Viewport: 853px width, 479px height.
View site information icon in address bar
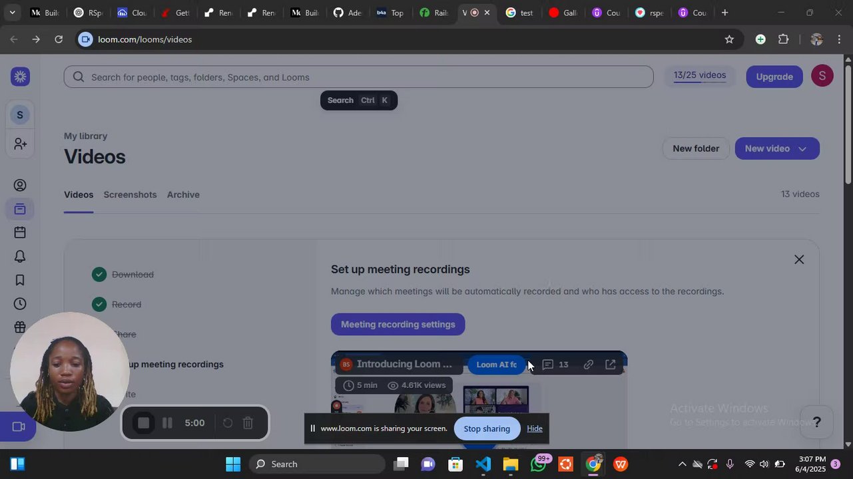(x=85, y=39)
